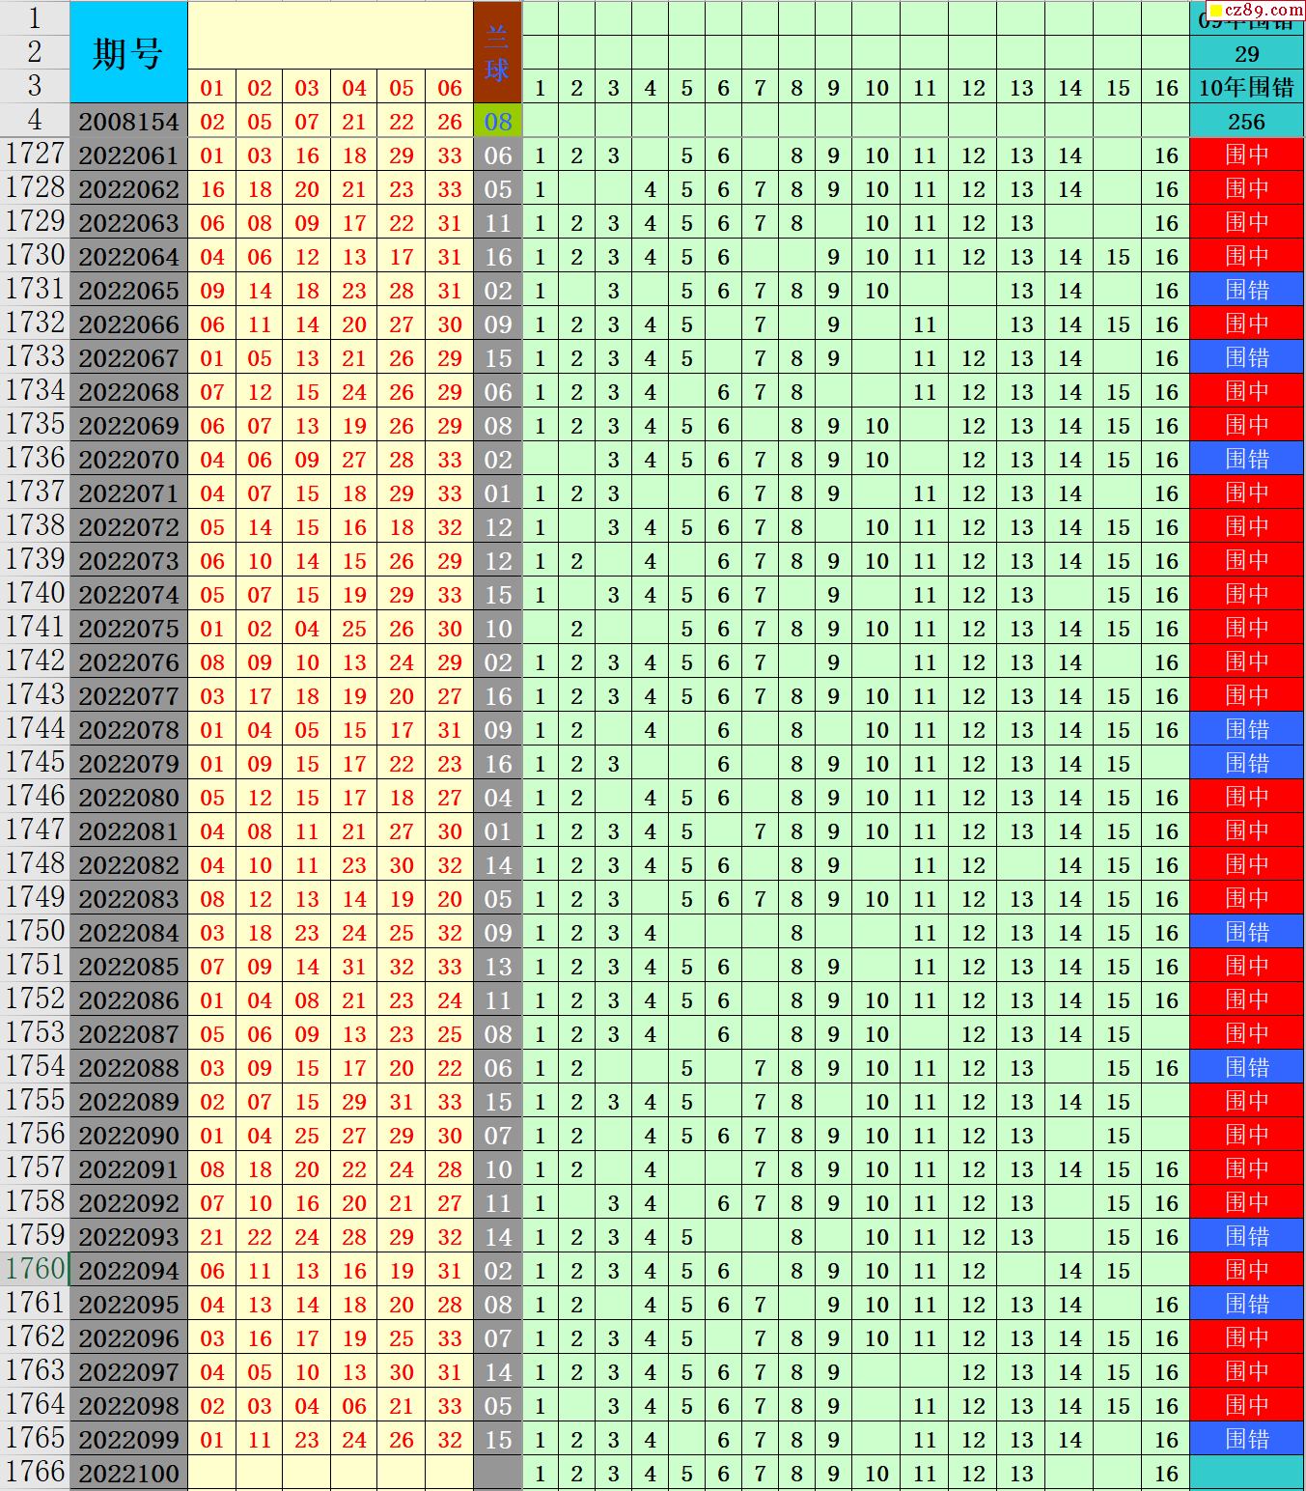Select the 兰球 column header cell

pyautogui.click(x=497, y=53)
